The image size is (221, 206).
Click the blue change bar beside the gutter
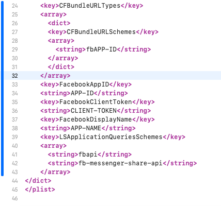pos(2,89)
